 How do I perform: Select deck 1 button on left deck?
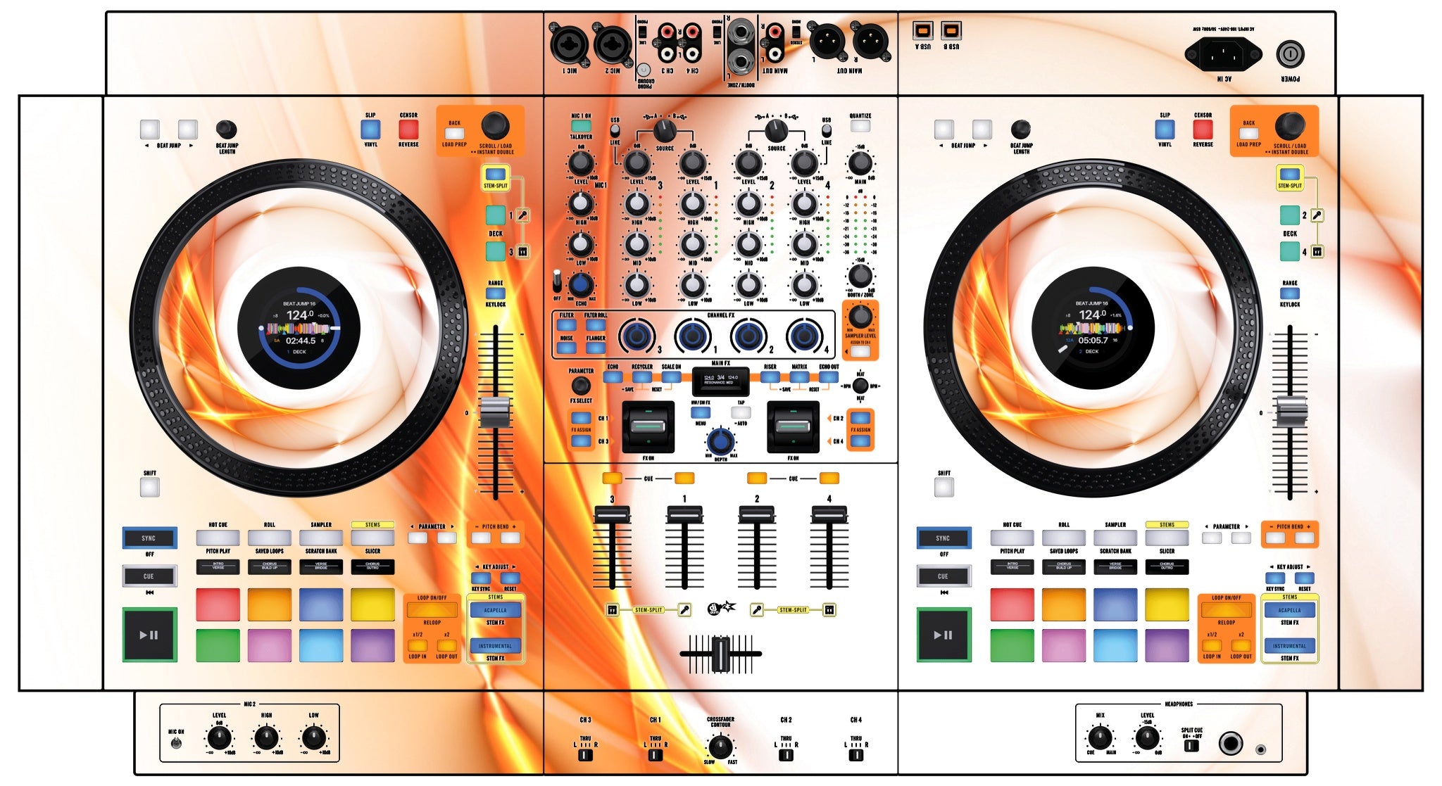pos(495,215)
